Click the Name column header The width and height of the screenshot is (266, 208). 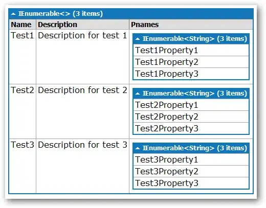point(23,25)
